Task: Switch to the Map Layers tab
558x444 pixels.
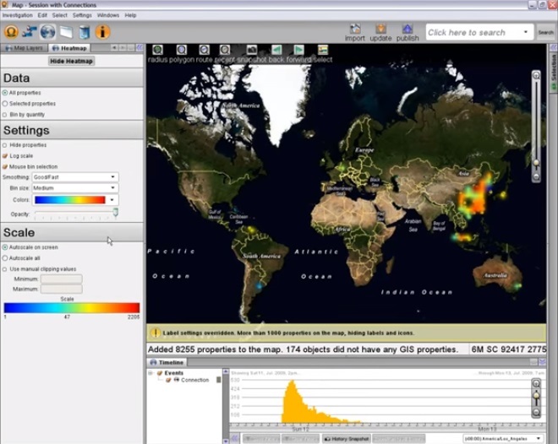Action: [x=26, y=48]
